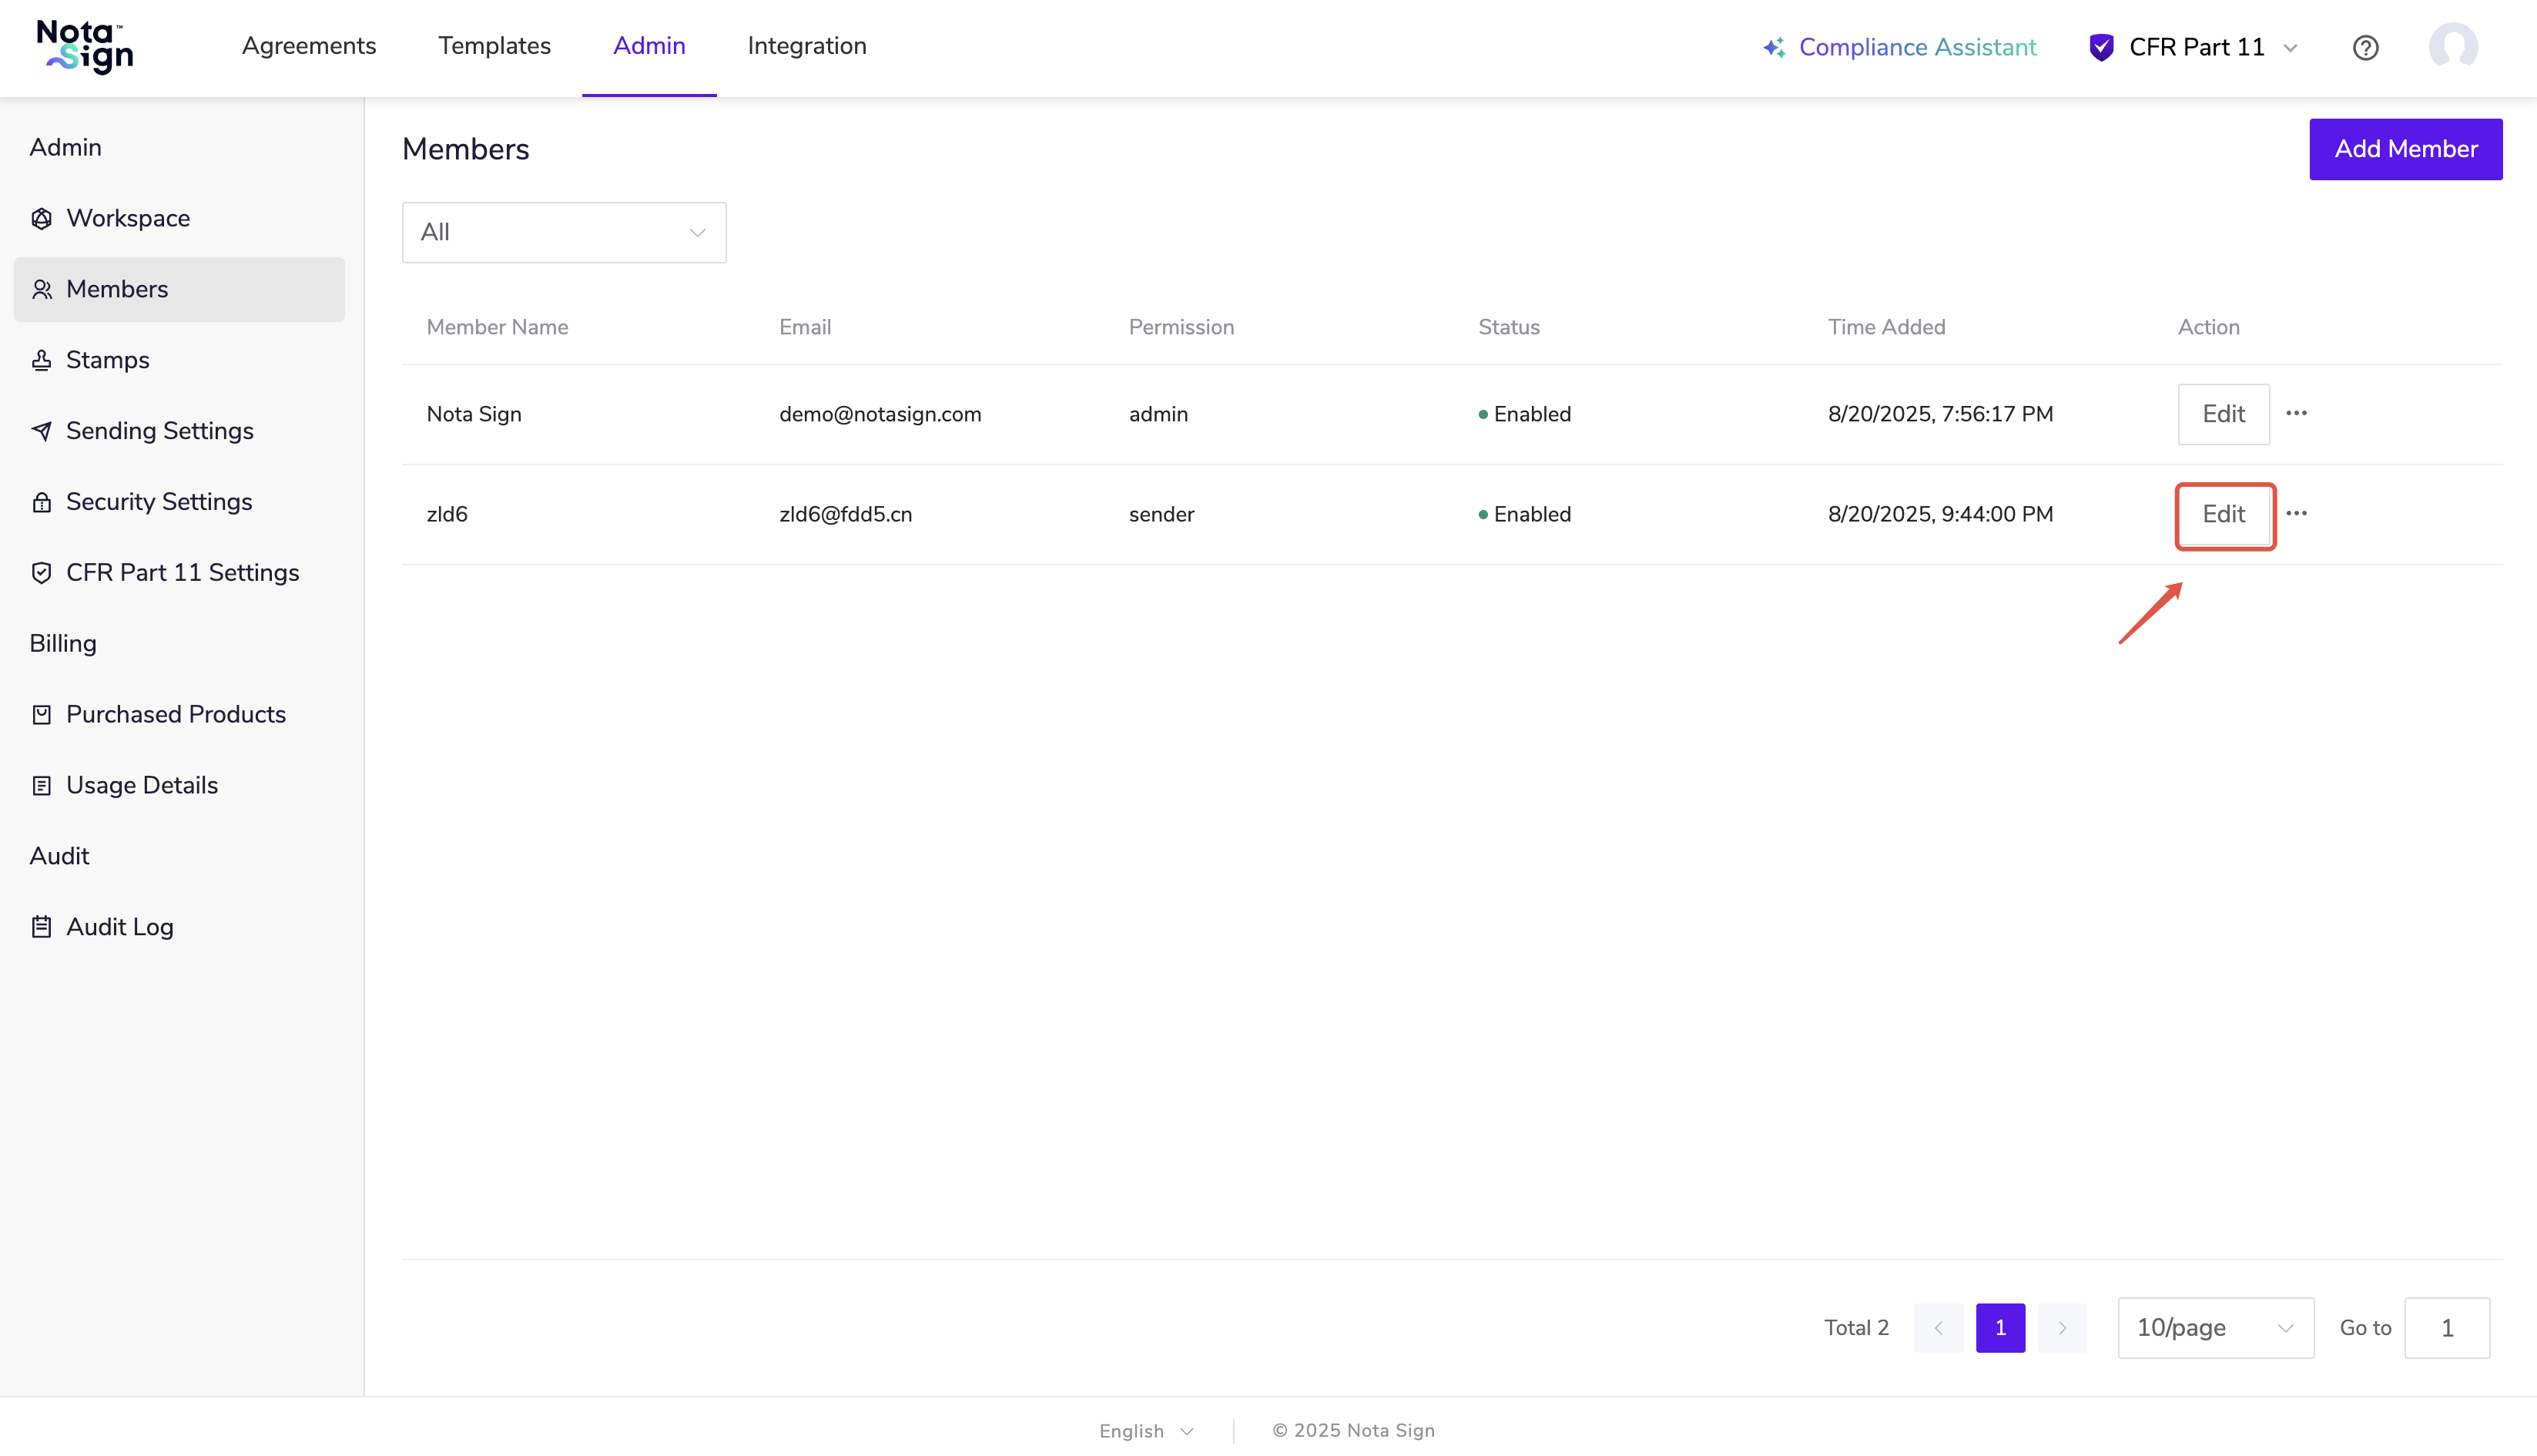Click the next page arrow
Image resolution: width=2537 pixels, height=1456 pixels.
(x=2061, y=1328)
